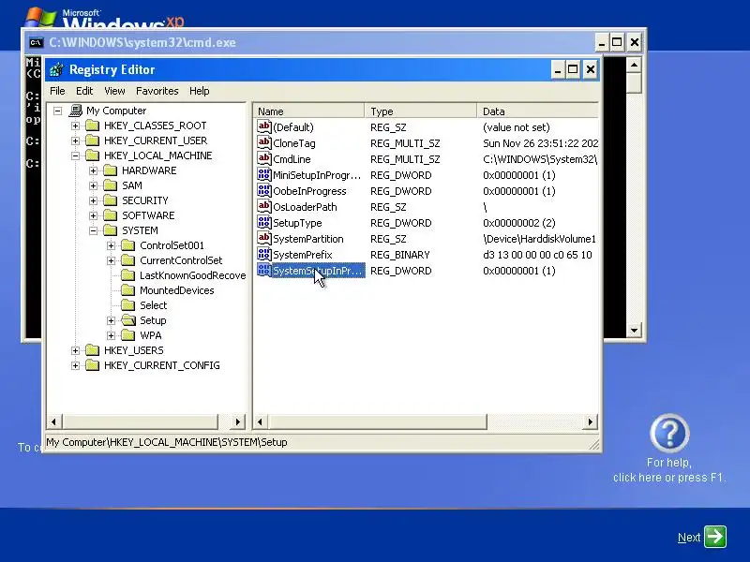Click the help question mark icon
This screenshot has height=562, width=750.
(x=669, y=434)
